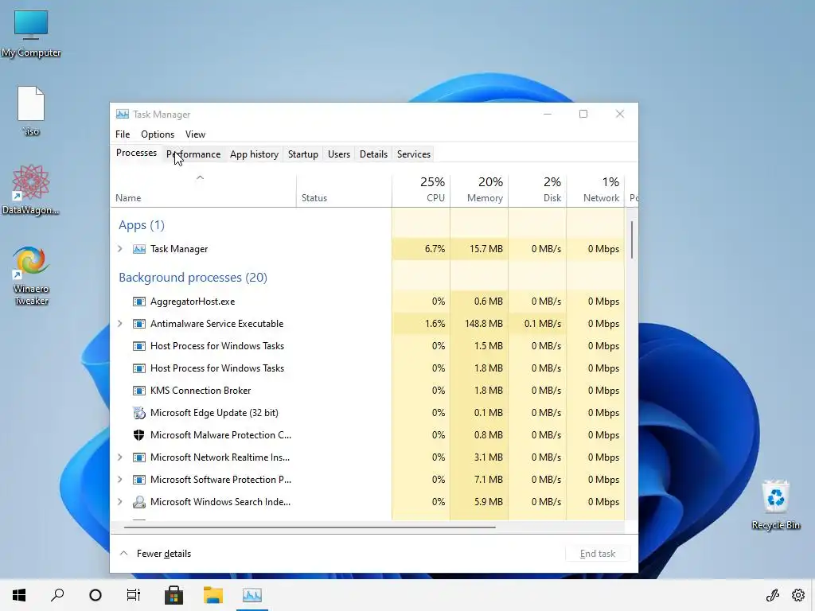Click the Apps (1) group heading

tap(142, 225)
